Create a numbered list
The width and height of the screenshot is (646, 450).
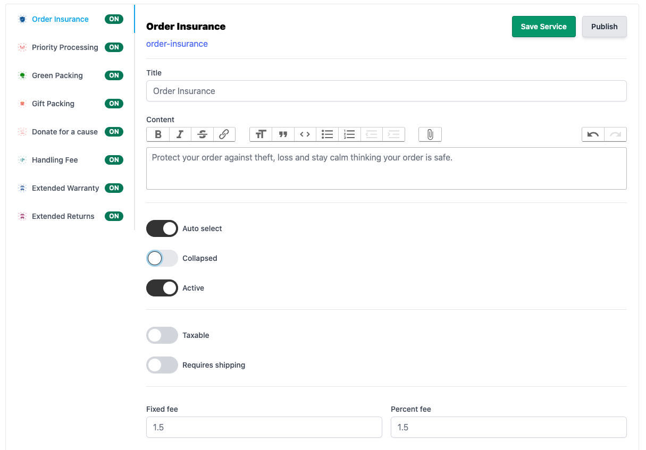point(349,134)
